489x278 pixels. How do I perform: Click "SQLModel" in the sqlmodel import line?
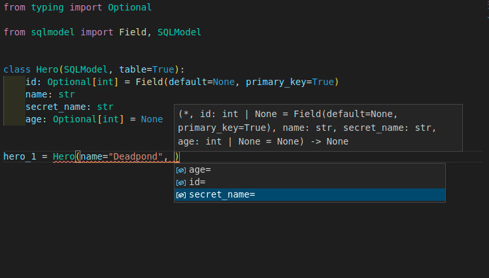[179, 31]
